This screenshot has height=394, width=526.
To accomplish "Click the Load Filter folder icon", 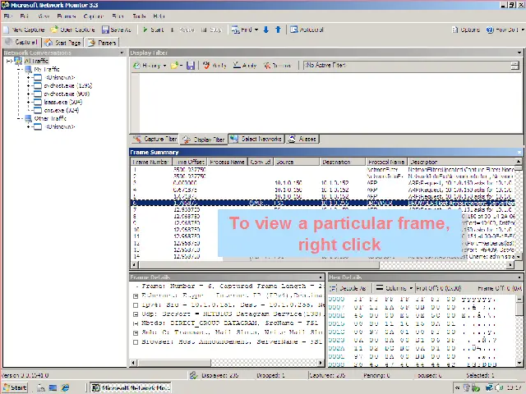I will click(x=174, y=66).
